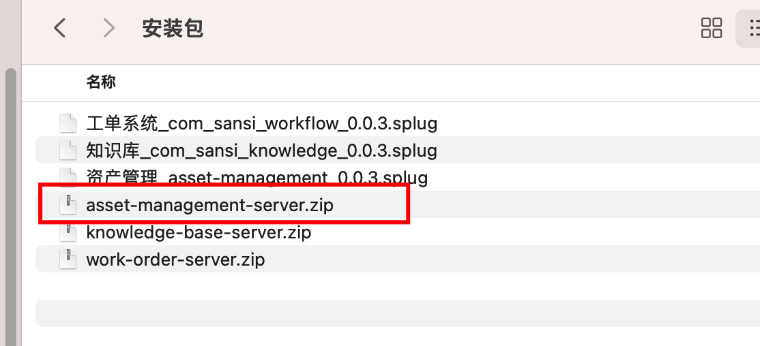Click the work-order-server.zip archive icon
The height and width of the screenshot is (346, 760).
[68, 260]
